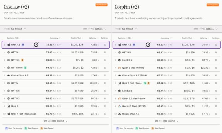Click Best Budget badge on Grok 4 Fast CorpFin

coord(145,83)
